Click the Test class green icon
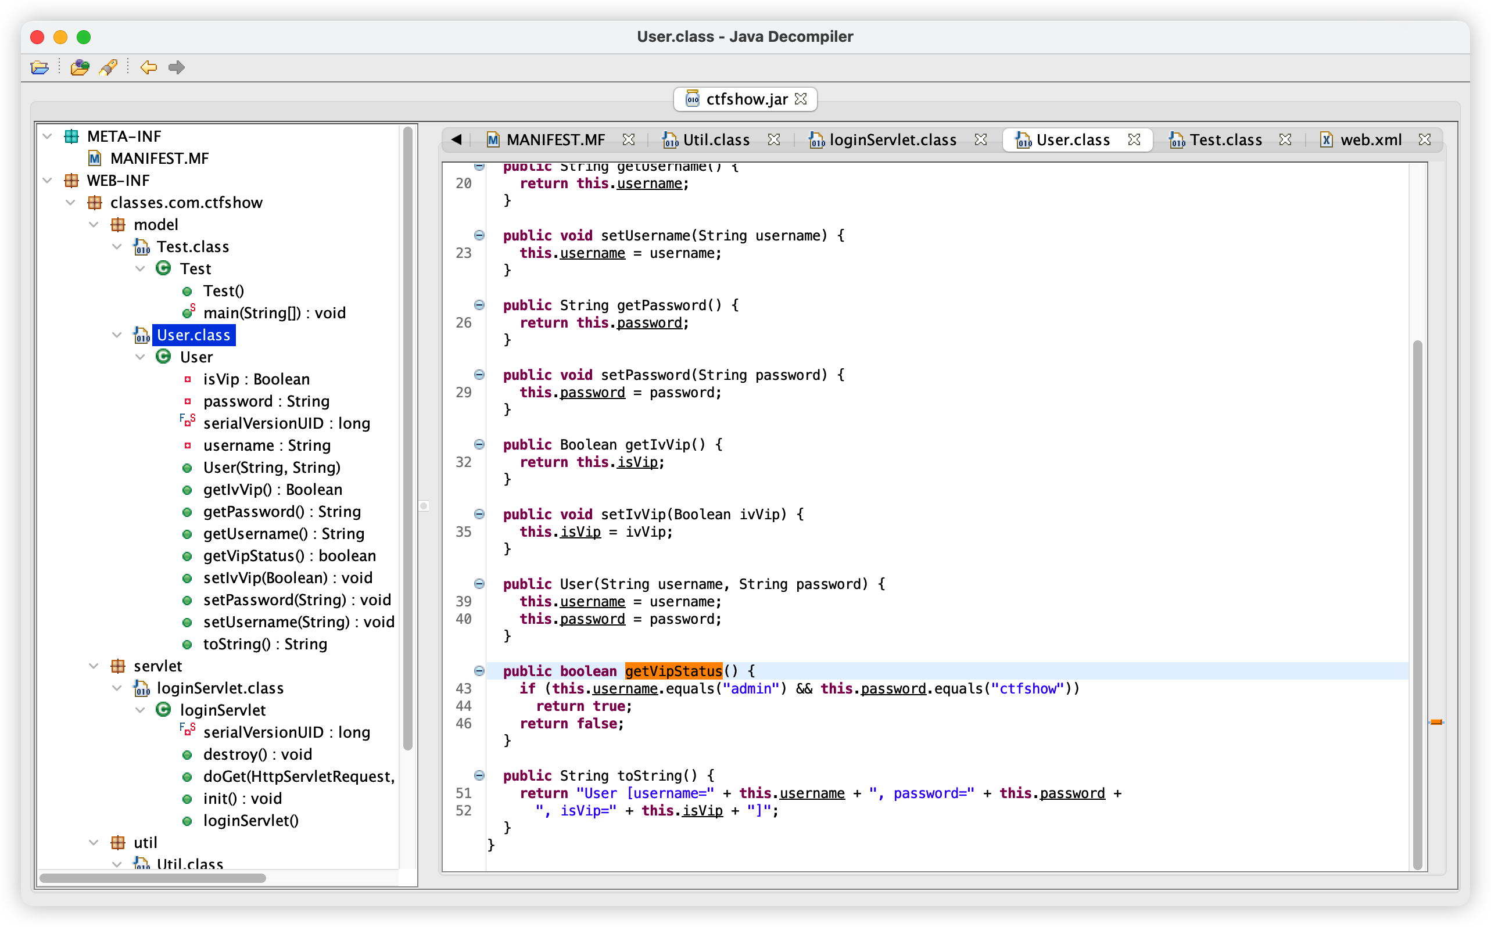 [x=163, y=268]
